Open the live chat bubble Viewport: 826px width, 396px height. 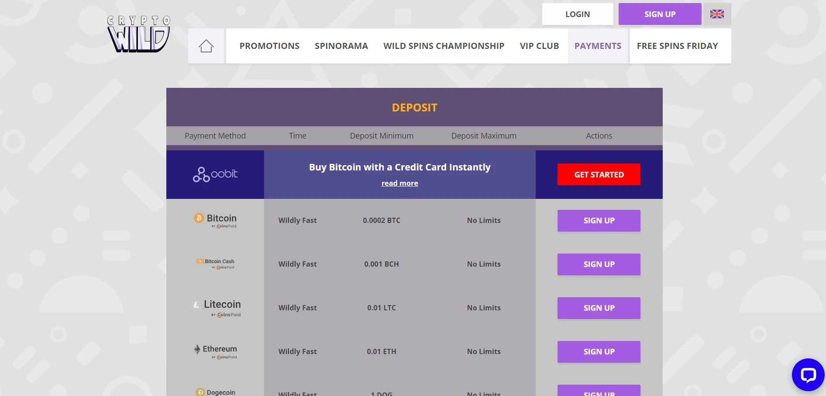(808, 375)
